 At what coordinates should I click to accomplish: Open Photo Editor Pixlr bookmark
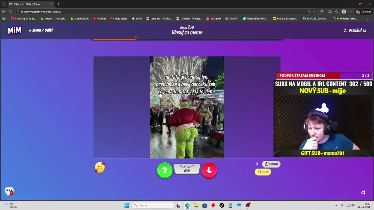pos(255,19)
